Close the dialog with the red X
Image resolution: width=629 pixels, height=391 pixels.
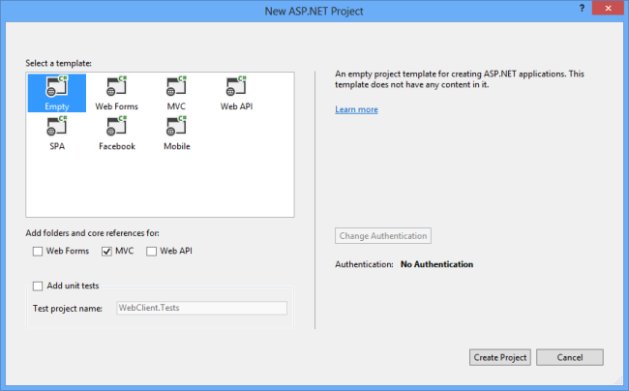tap(608, 8)
